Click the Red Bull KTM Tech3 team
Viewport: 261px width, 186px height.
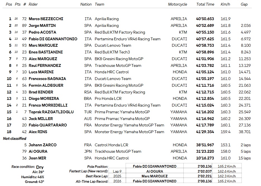pyautogui.click(x=112, y=52)
